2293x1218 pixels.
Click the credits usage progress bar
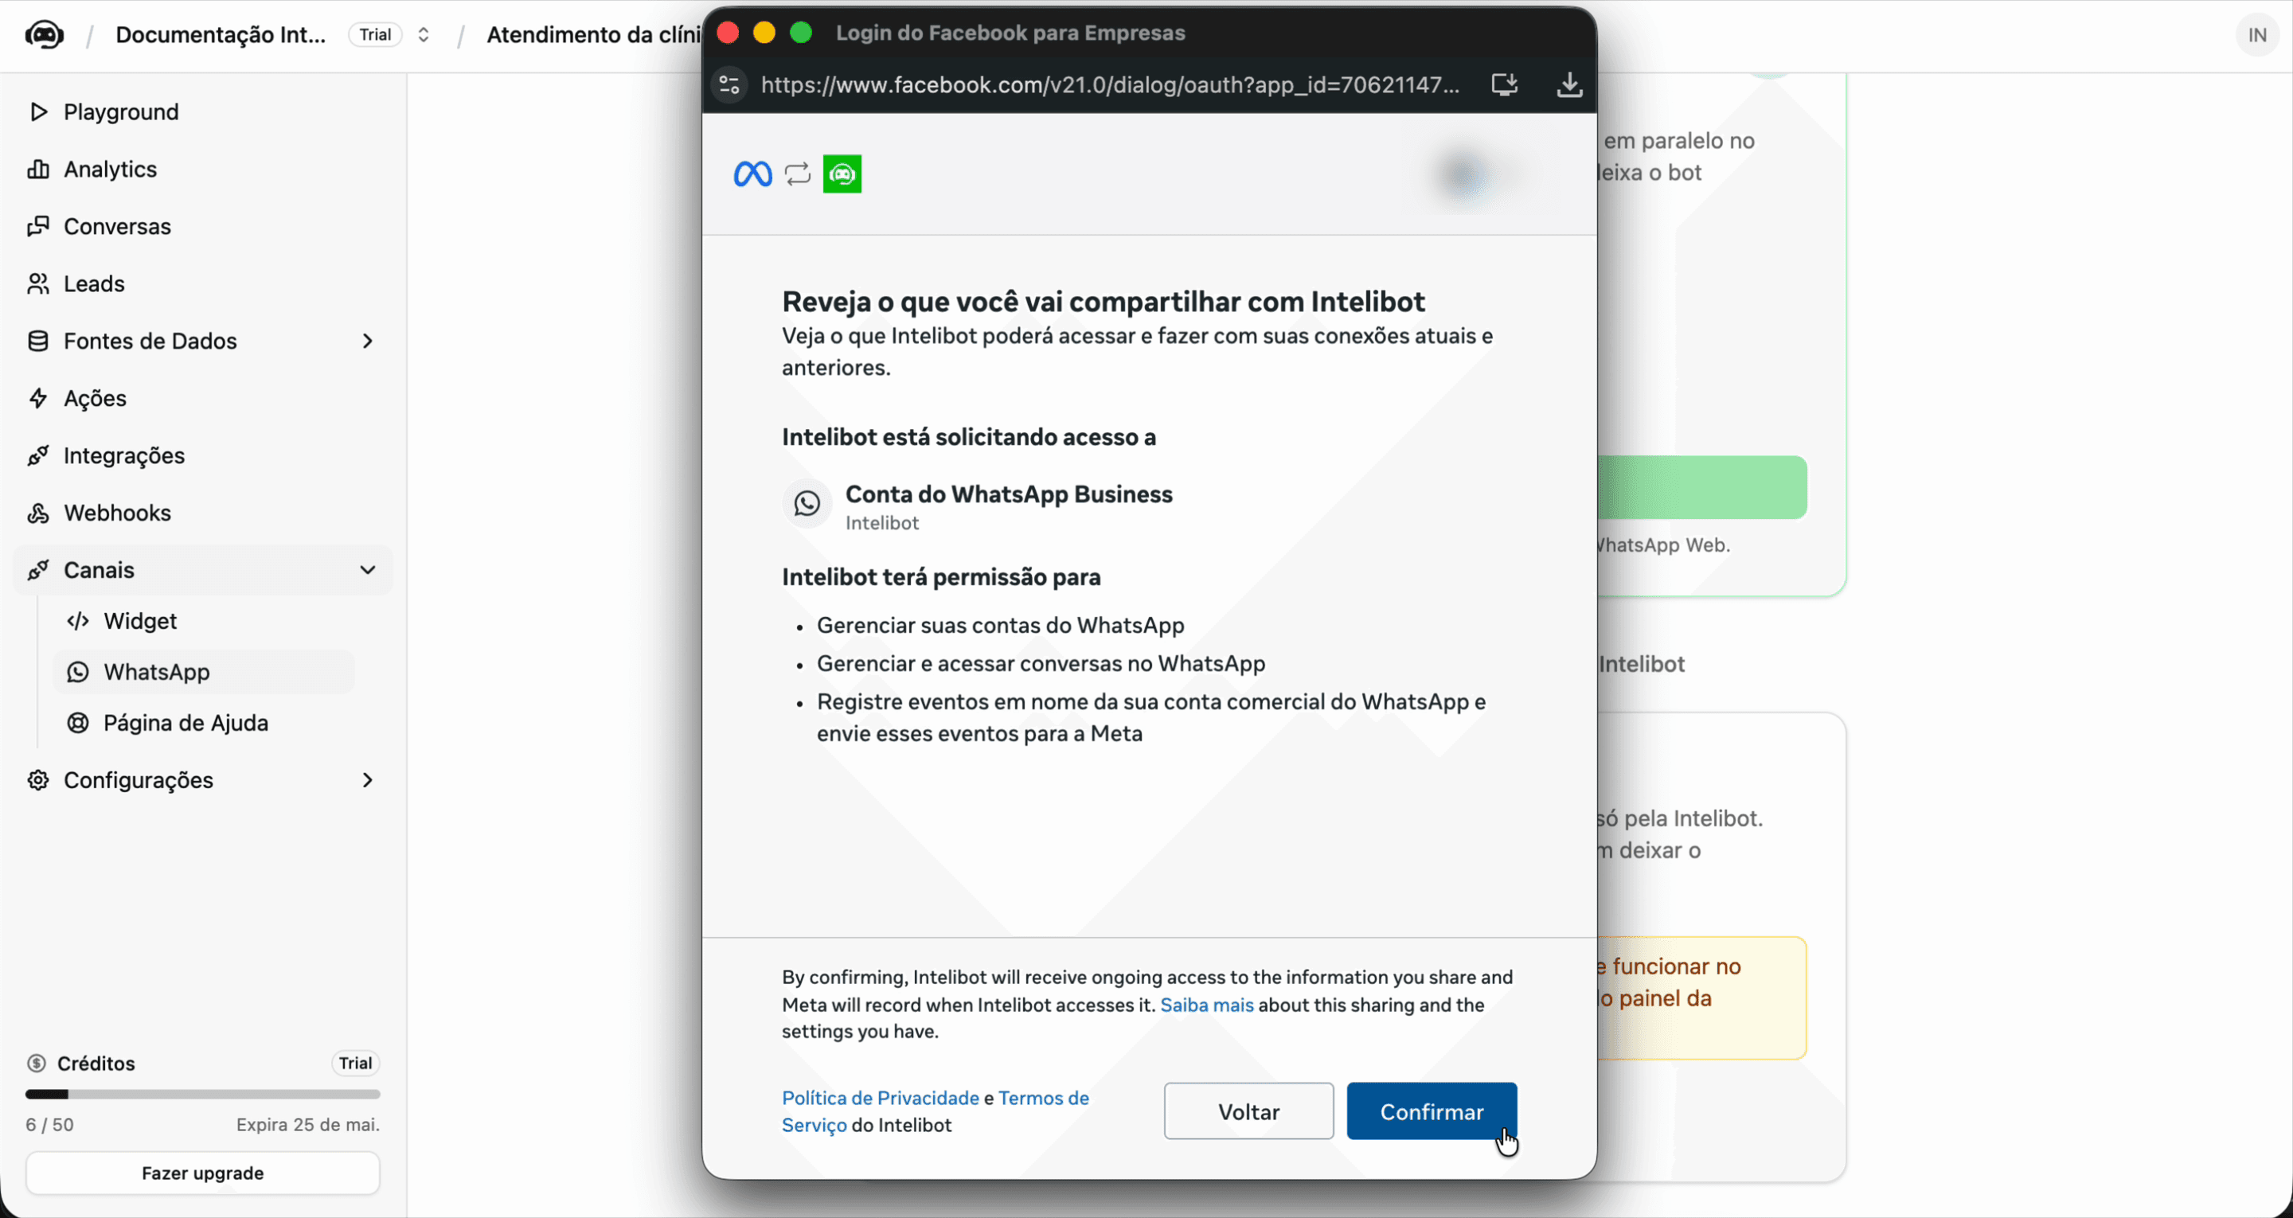click(x=203, y=1095)
